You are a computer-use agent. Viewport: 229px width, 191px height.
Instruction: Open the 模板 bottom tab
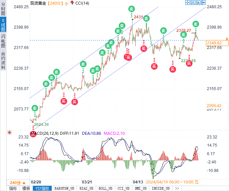tap(26, 188)
